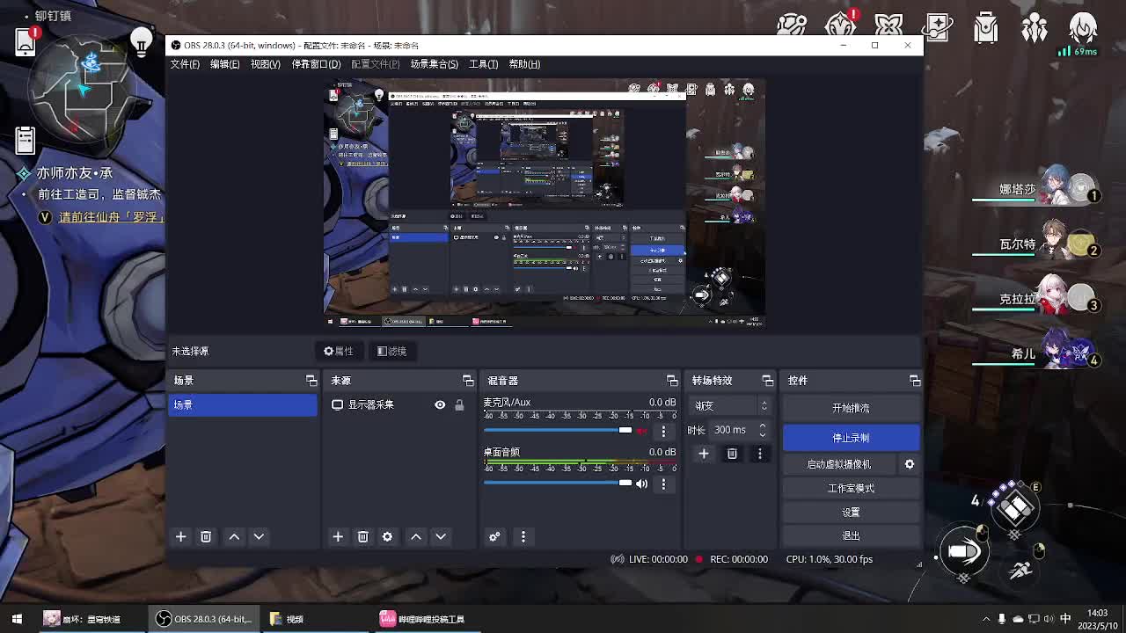1126x633 pixels.
Task: Pop out the 场景 dock panel
Action: pyautogui.click(x=311, y=381)
